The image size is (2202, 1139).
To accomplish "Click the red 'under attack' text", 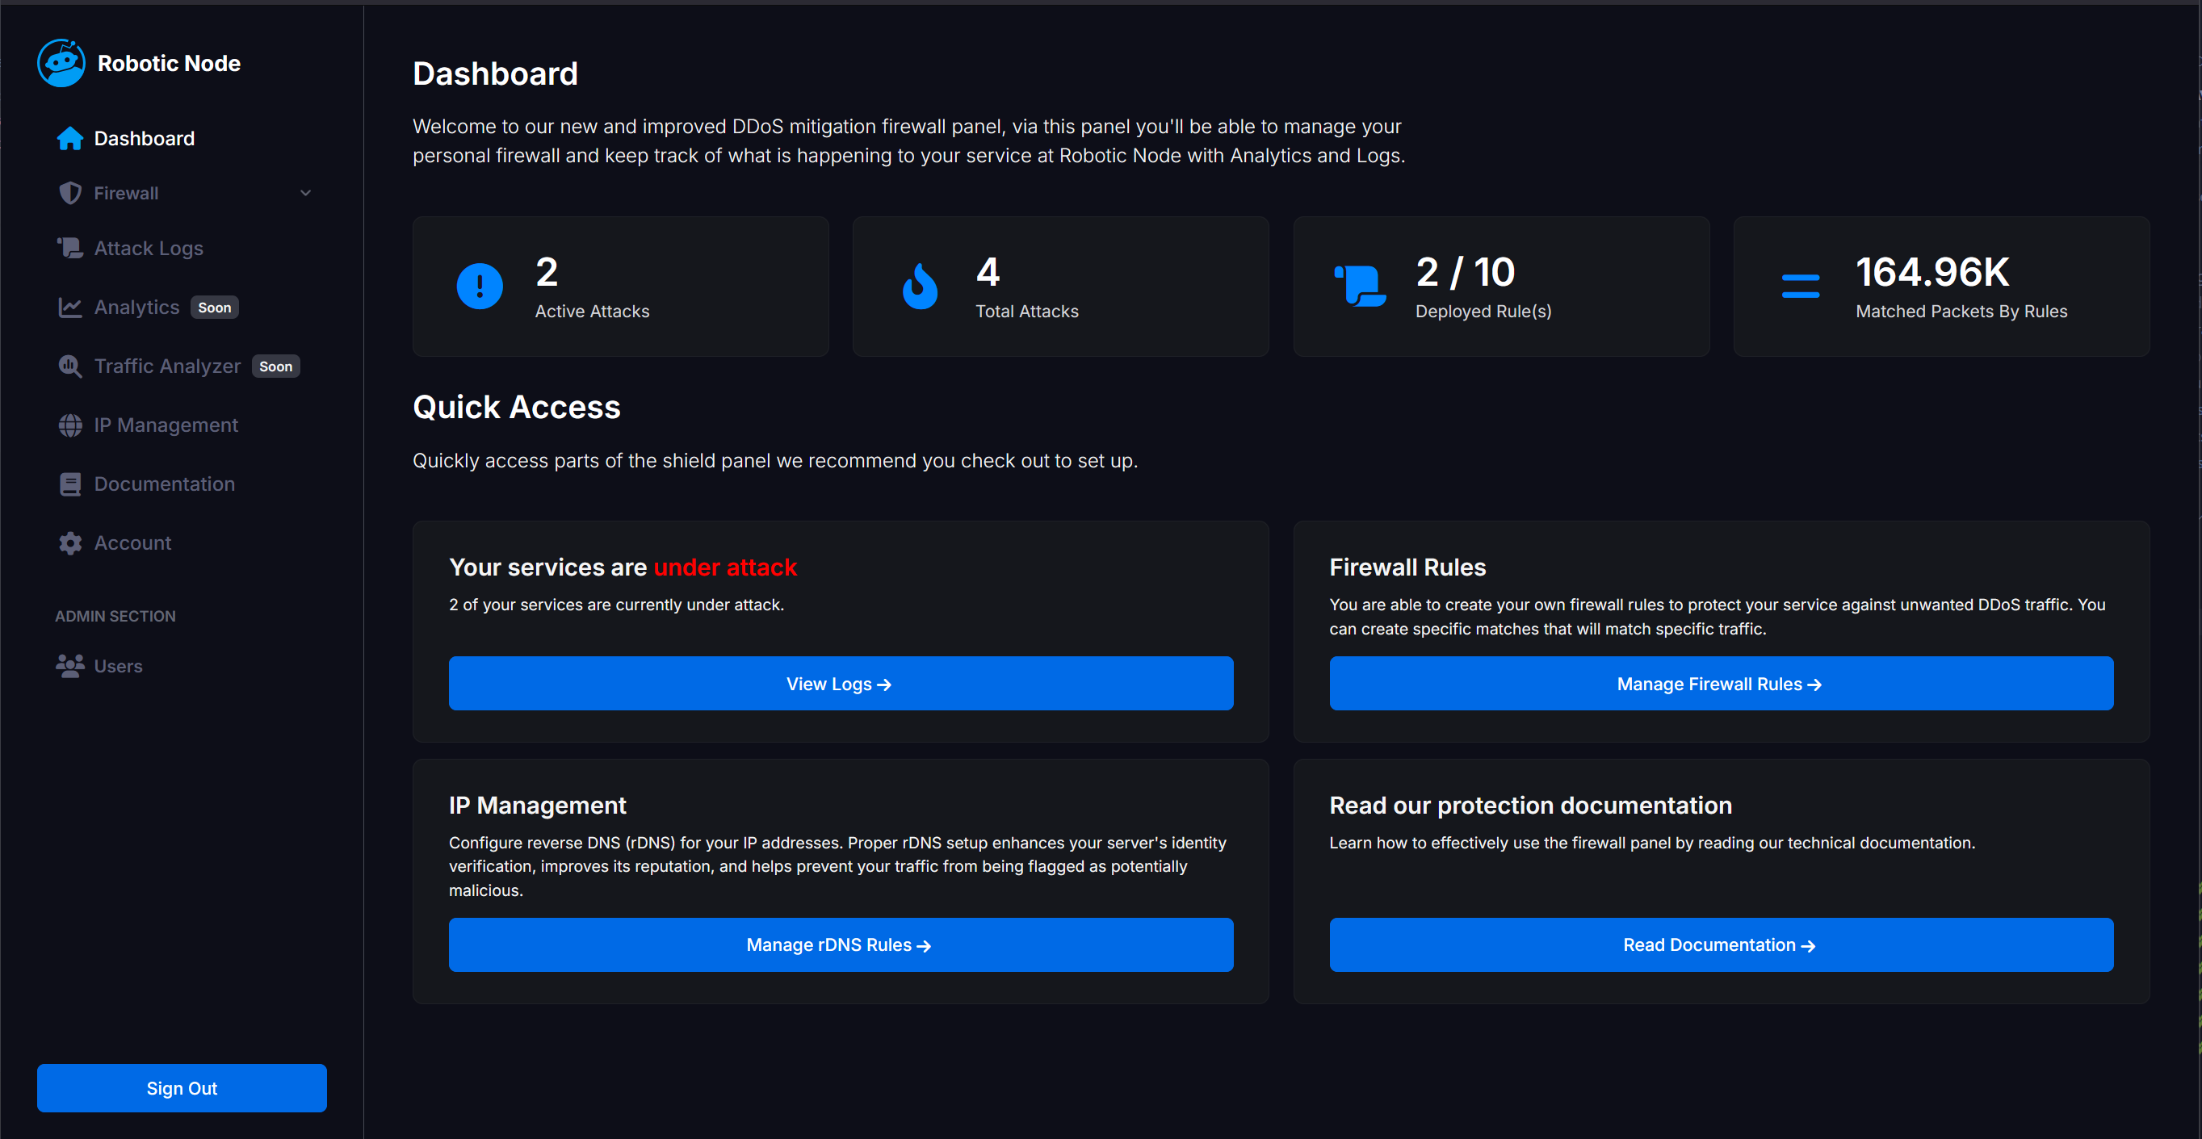I will 725,567.
